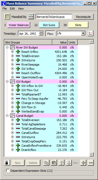Toggle the Flow button

point(50,34)
